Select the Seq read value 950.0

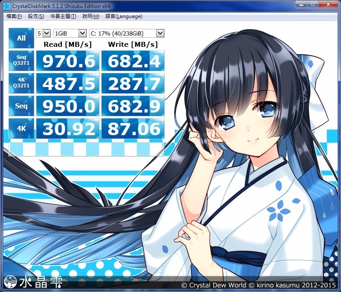[x=68, y=106]
